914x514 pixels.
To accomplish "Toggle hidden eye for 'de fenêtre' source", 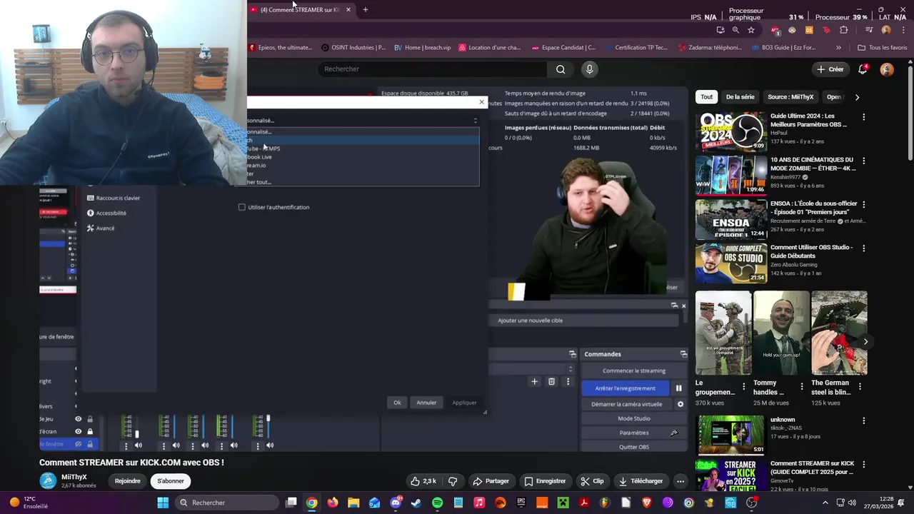I will (x=79, y=444).
